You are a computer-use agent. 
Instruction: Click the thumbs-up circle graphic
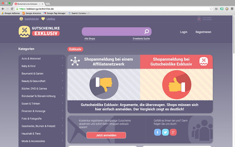point(177,85)
